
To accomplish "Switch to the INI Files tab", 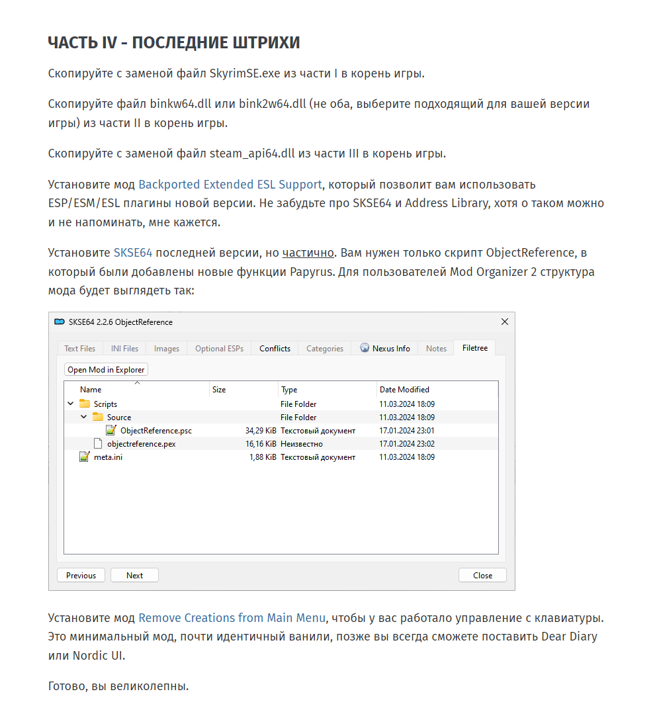I will (x=124, y=349).
